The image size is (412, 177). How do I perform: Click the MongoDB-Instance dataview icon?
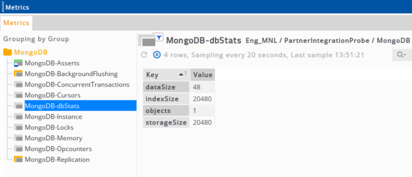point(18,116)
